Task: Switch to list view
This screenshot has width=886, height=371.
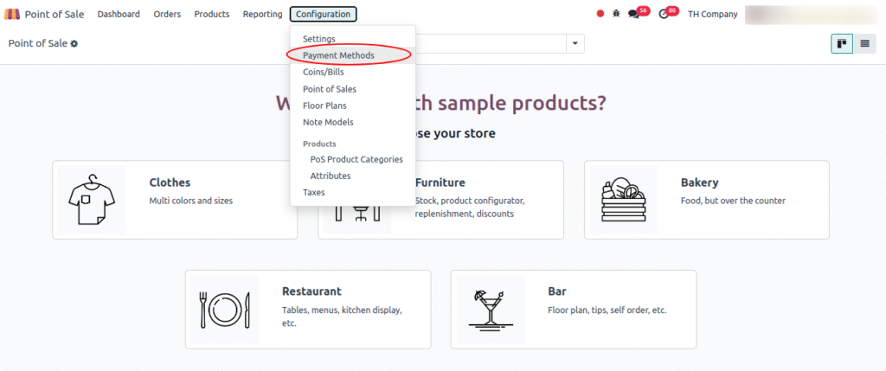Action: pyautogui.click(x=864, y=43)
